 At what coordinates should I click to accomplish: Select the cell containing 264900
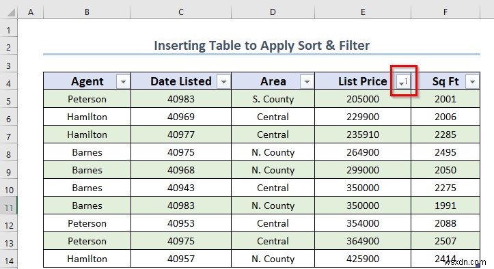click(363, 152)
